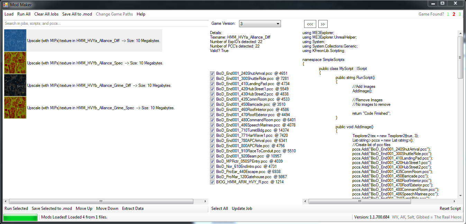Uncheck BioD_End001_240ShutArrival.pcc checkbox
Screen dimensions: 466x224
[x=212, y=73]
